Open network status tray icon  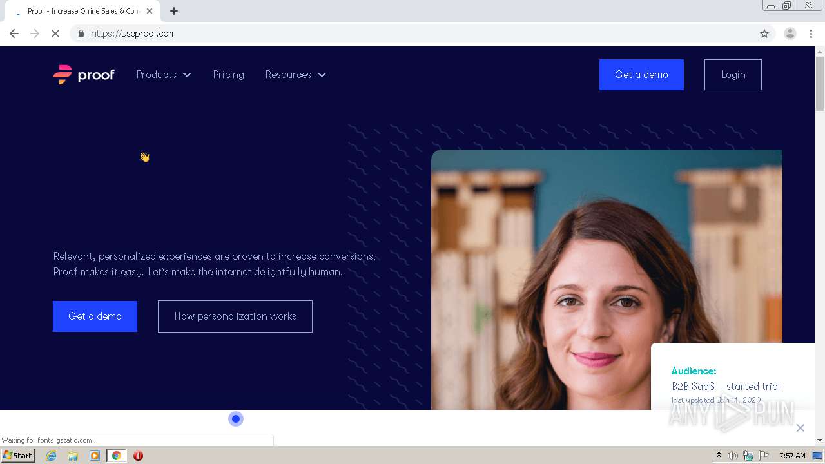coord(748,456)
